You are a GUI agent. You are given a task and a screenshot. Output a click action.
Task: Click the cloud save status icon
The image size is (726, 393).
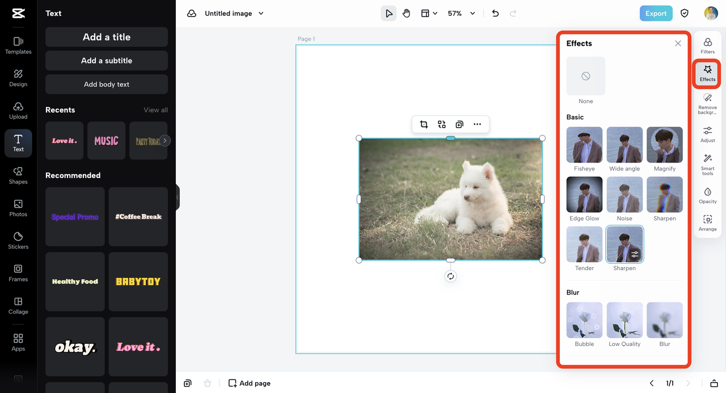click(x=192, y=14)
